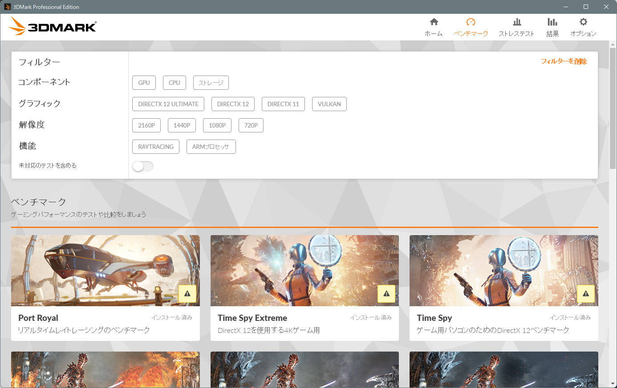Click the 3DMark Professional Edition window title
This screenshot has width=617, height=388.
tap(46, 7)
